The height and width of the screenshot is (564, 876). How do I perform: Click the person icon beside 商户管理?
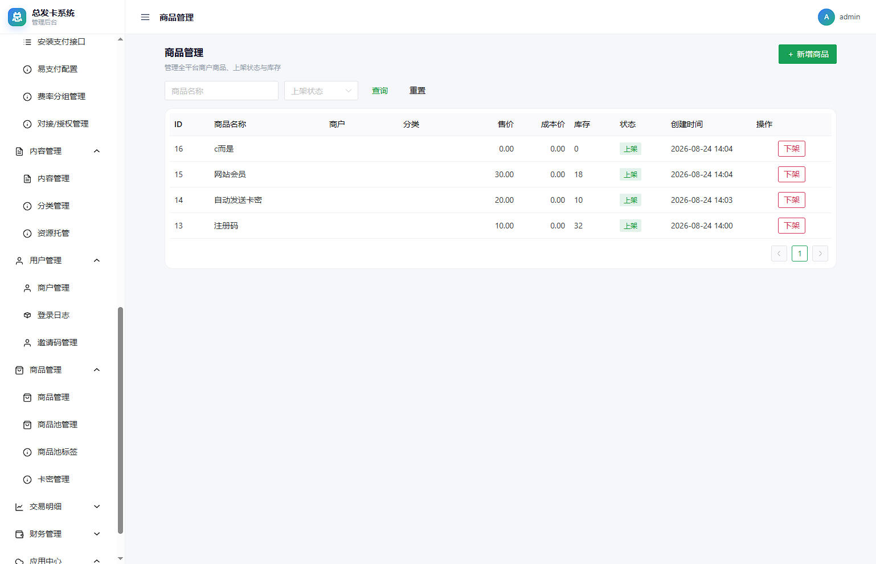click(27, 288)
